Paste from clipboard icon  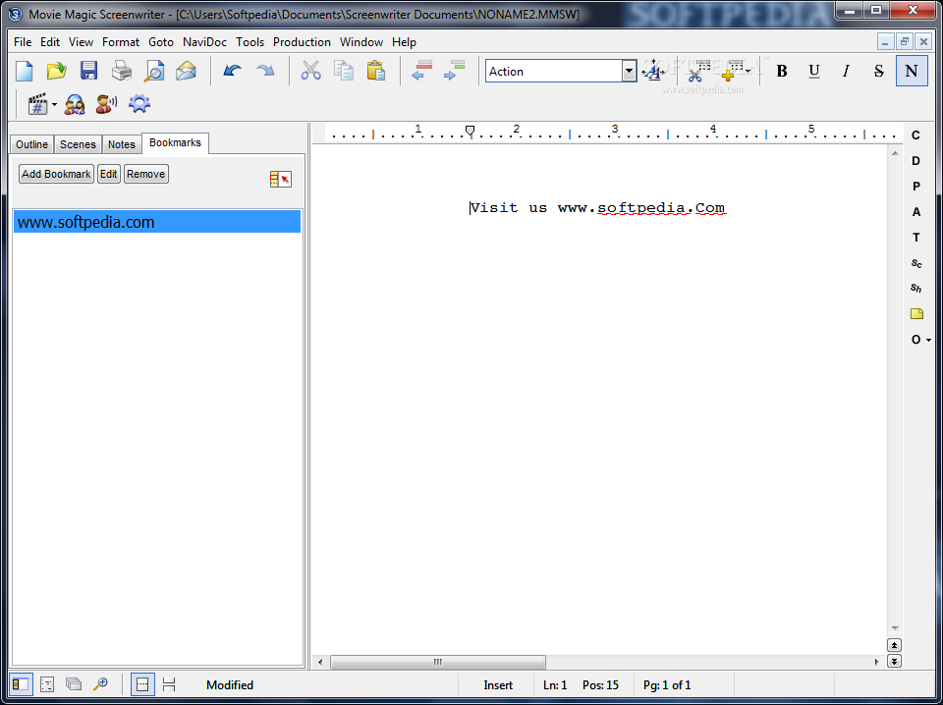[376, 71]
